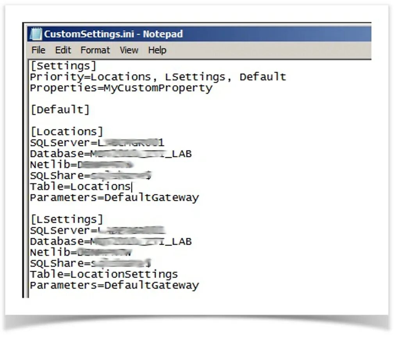
Task: Click the first SQLServer= line under Locations
Action: point(97,143)
